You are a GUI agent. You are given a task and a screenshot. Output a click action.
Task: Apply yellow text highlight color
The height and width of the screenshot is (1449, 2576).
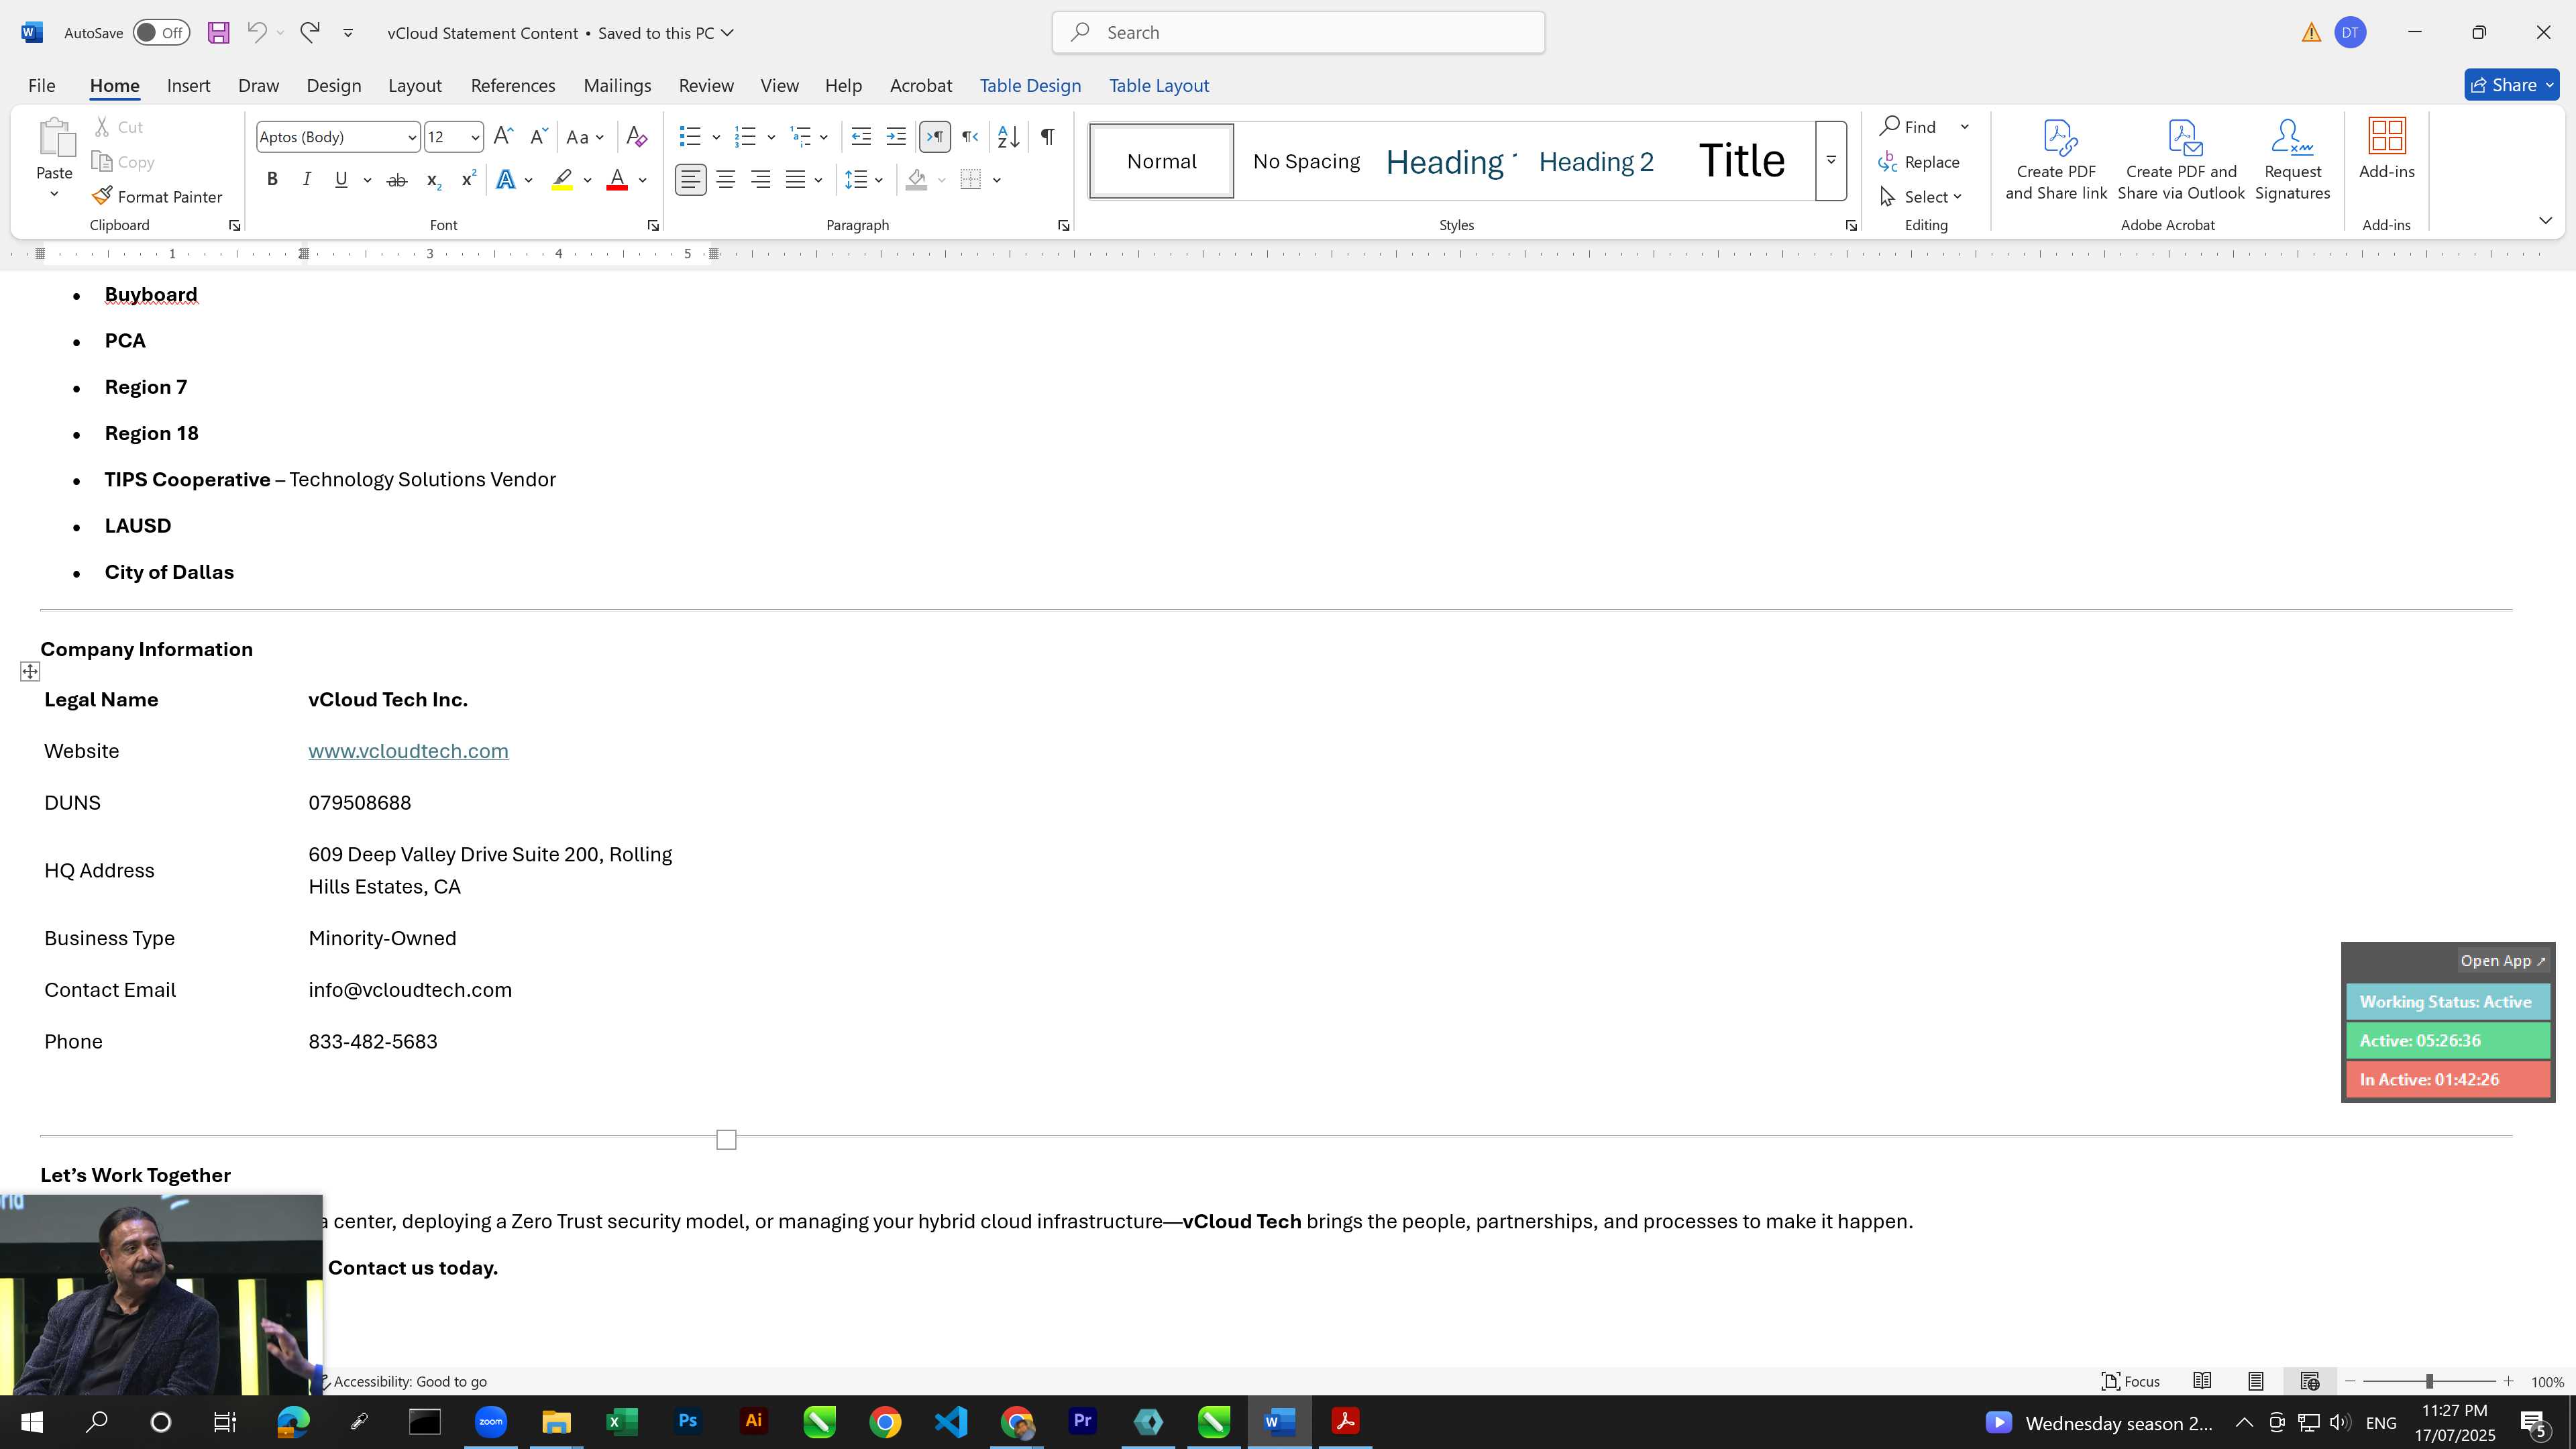click(562, 180)
